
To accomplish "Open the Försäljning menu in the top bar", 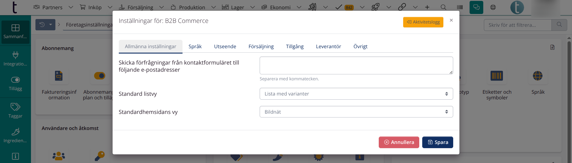I will pos(136,7).
